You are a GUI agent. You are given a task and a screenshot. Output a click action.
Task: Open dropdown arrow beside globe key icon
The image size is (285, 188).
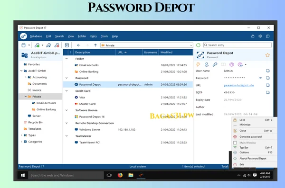pyautogui.click(x=246, y=64)
